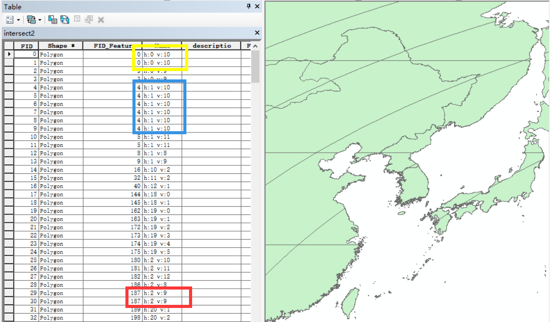Click the Related Tables icon

(32, 19)
